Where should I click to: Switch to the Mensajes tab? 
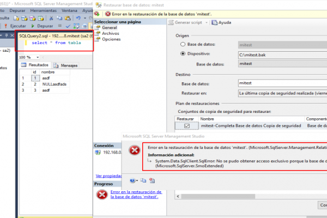pos(65,65)
